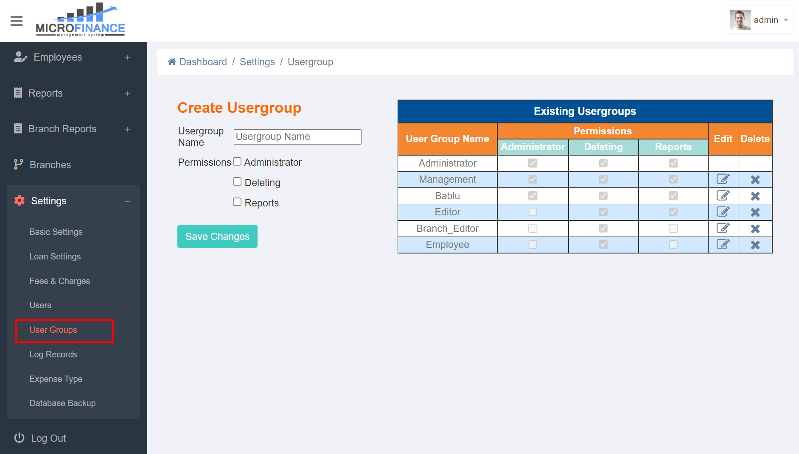Click the Usergroup breadcrumb text
799x454 pixels.
[311, 62]
